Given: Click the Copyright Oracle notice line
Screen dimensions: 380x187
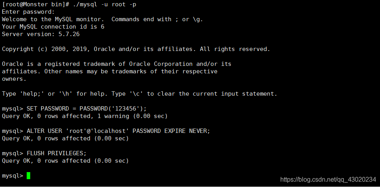Looking at the screenshot, I should pyautogui.click(x=136, y=49).
